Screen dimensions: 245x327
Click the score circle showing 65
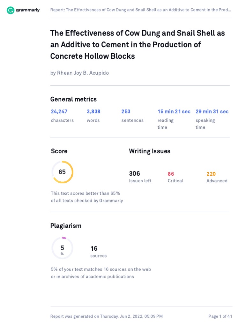coord(63,172)
